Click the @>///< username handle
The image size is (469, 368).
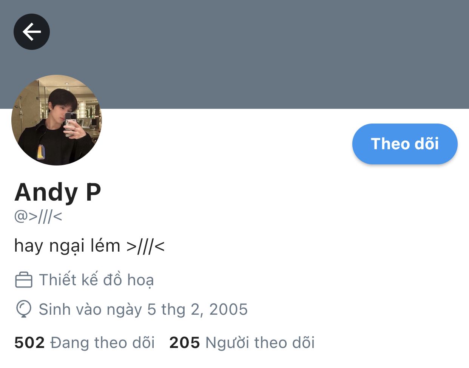click(38, 216)
